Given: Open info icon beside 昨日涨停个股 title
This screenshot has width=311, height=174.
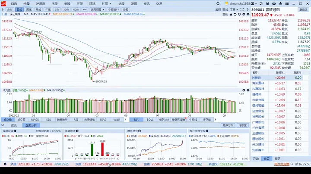Looking at the screenshot, I should click(207, 131).
